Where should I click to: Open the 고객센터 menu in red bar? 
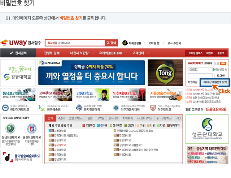point(138,53)
